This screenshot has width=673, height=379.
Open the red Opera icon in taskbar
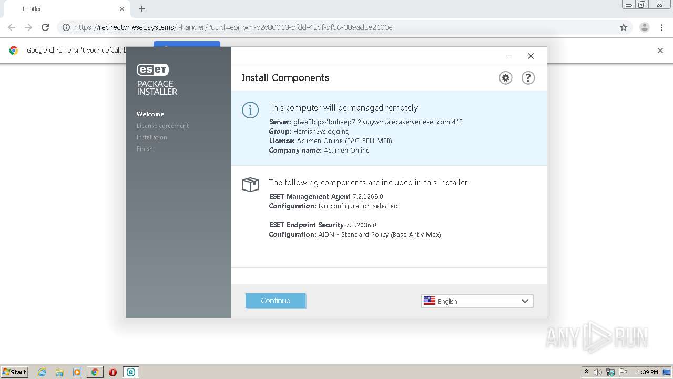tap(113, 372)
